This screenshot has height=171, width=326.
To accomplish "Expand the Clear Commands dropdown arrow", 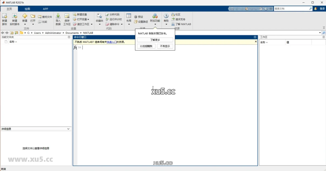I will (x=122, y=24).
